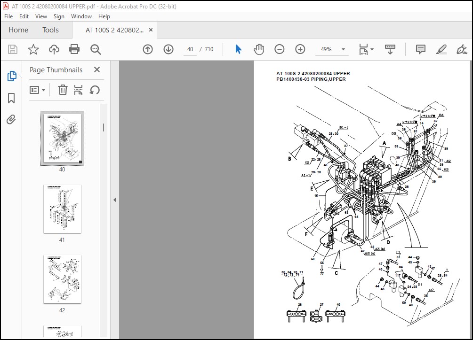Screen dimensions: 473x340
Task: Open Page Thumbnails panel icon in sidebar
Action: pyautogui.click(x=11, y=76)
